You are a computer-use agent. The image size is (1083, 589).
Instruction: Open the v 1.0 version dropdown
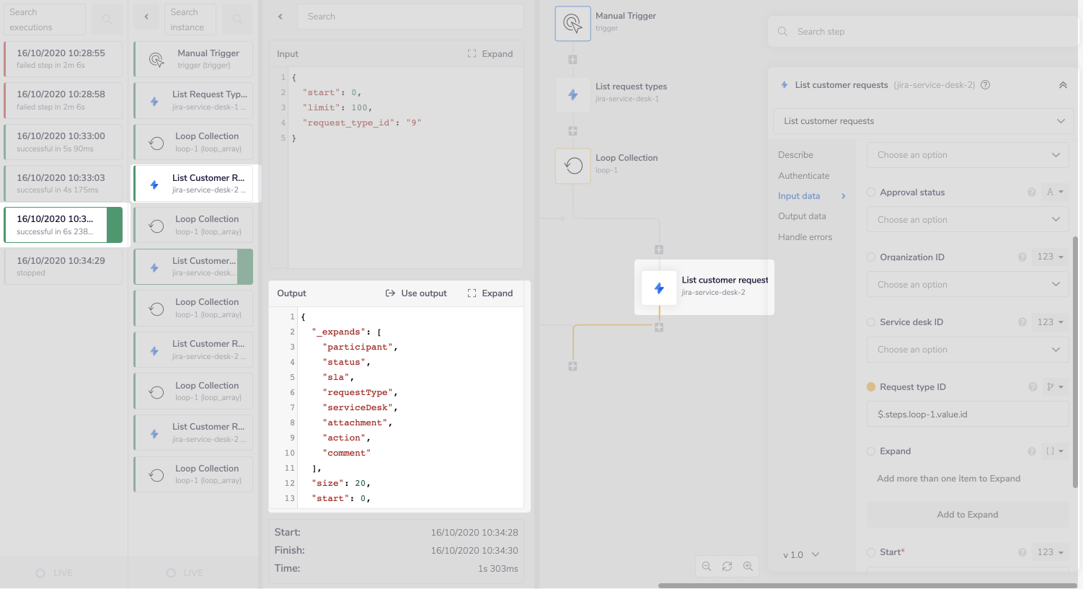(x=801, y=554)
